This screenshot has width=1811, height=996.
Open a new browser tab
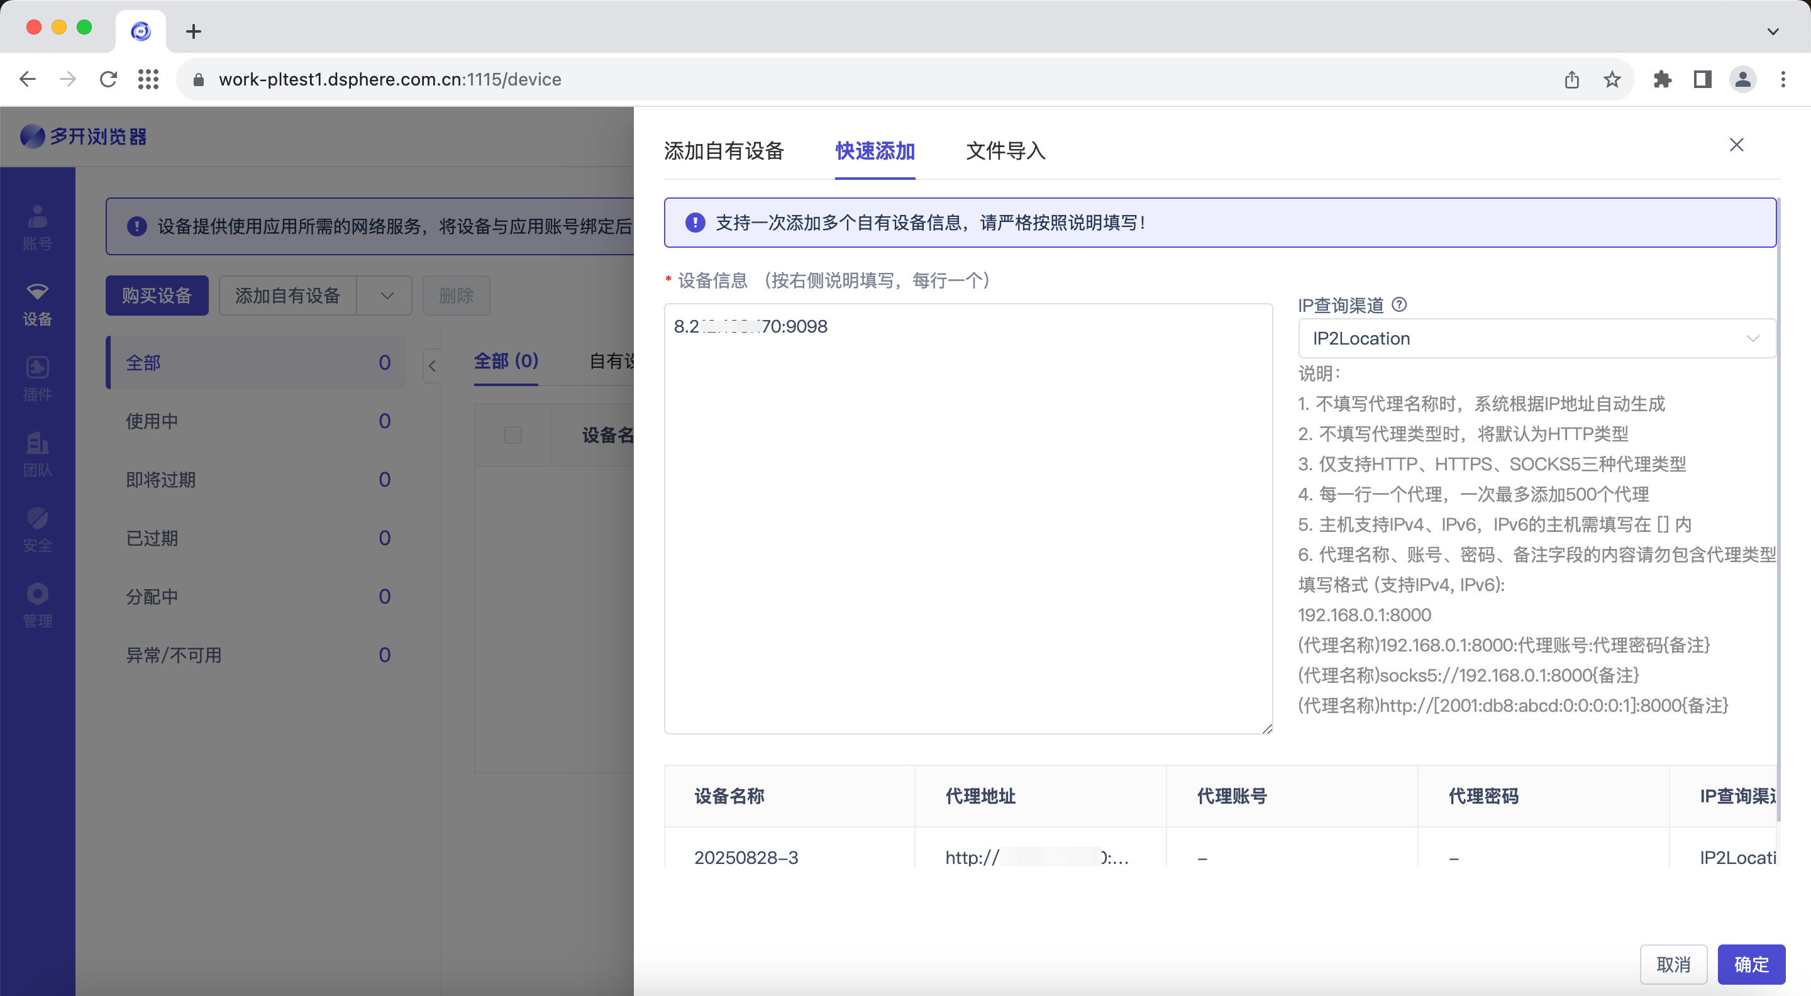click(193, 31)
